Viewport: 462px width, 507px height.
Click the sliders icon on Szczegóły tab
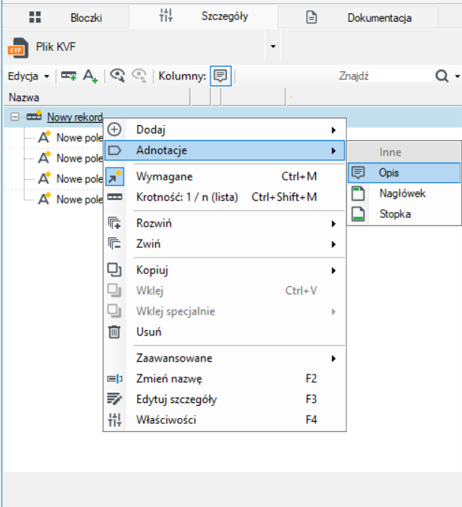click(x=165, y=16)
